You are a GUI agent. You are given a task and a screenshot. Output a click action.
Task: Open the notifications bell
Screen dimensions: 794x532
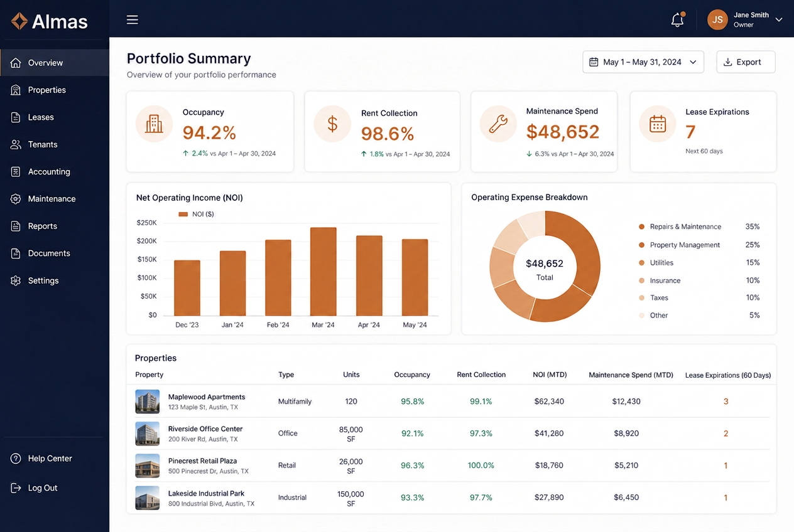[x=677, y=20]
